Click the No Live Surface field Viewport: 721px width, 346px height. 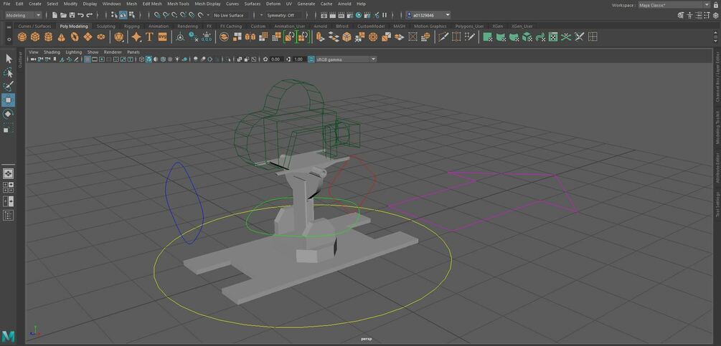point(230,15)
